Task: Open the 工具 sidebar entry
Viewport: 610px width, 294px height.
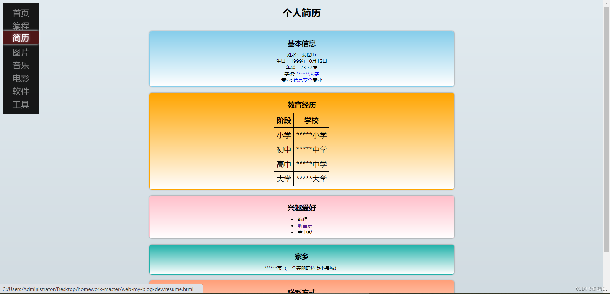Action: tap(21, 105)
